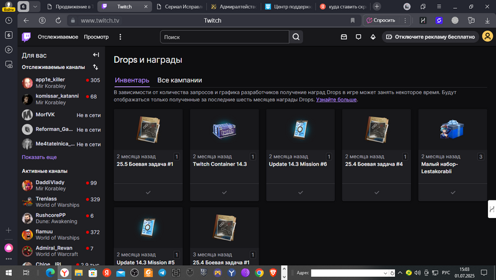Select the Малый набор-Lestakorabli drop image
Screen dimensions: 496x280
(453, 130)
